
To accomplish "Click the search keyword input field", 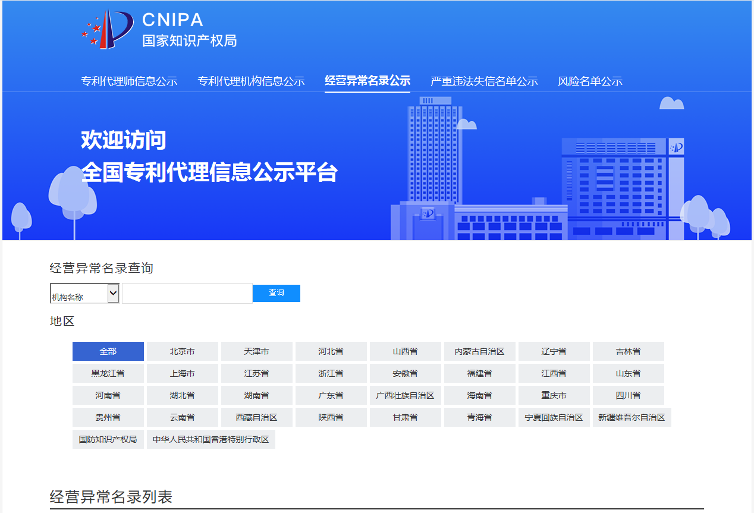I will (187, 293).
